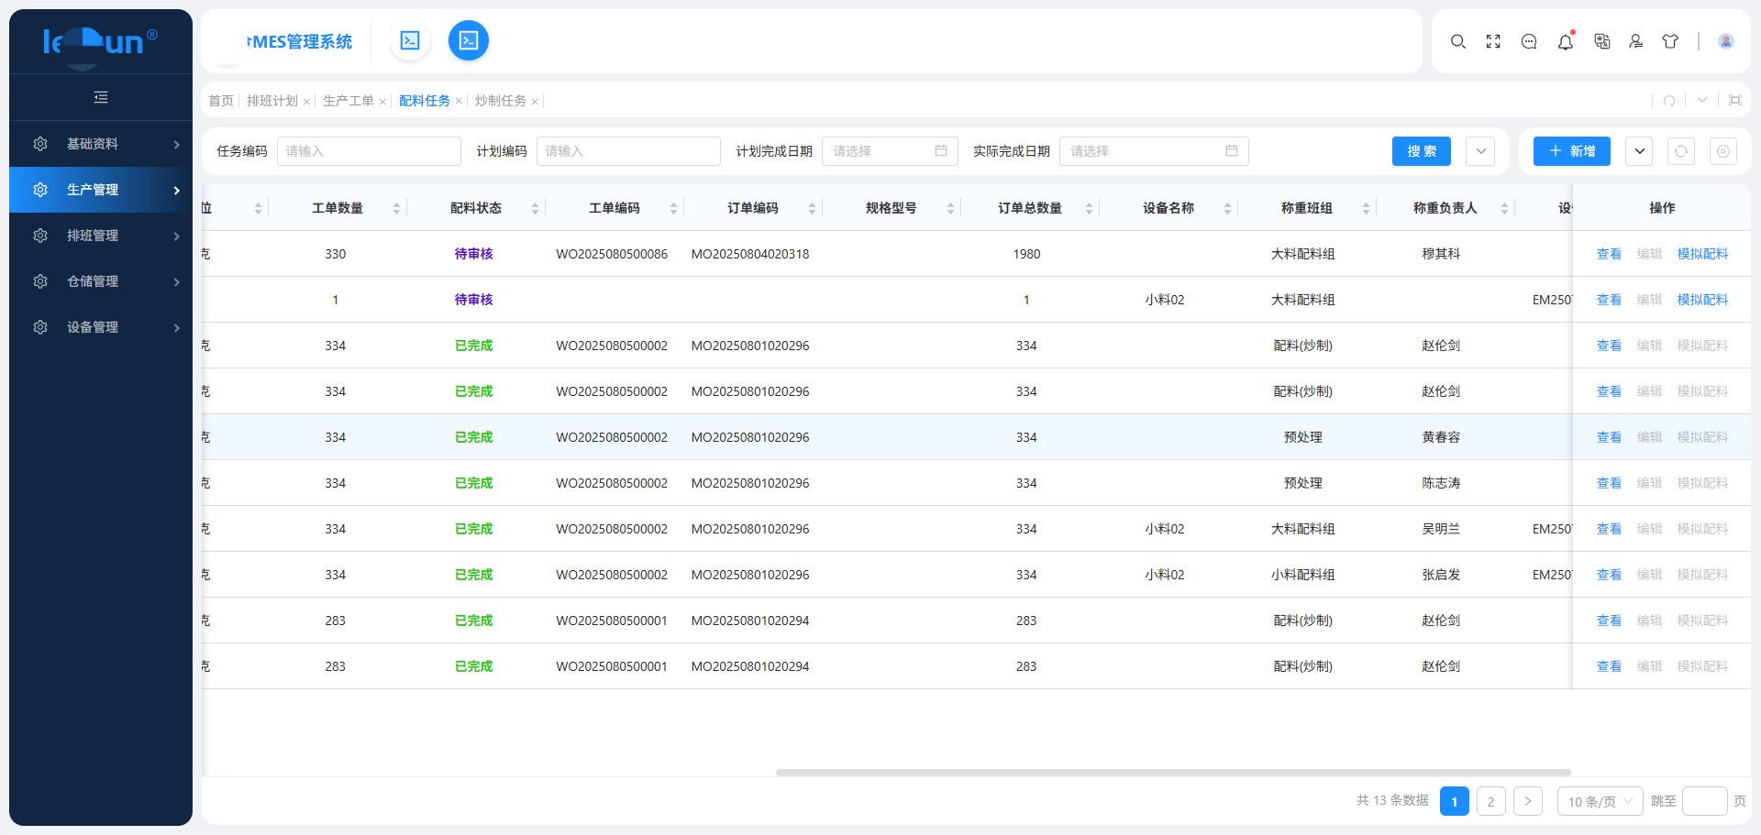Open the 10 条/页 page size dropdown

click(1600, 801)
